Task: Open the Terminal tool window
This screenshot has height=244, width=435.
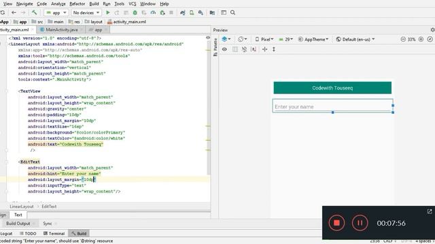Action: pos(54,233)
